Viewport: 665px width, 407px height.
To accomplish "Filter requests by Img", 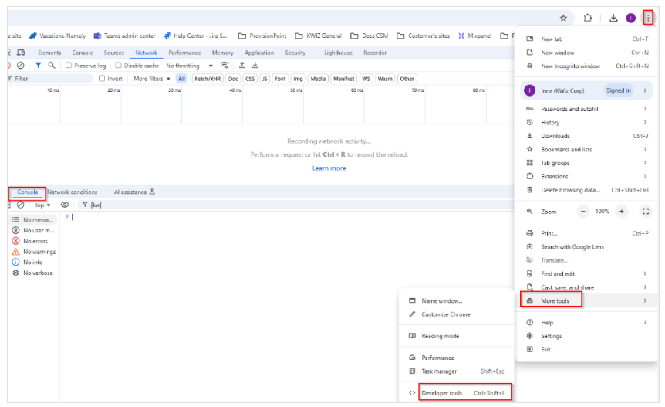I will coord(298,79).
